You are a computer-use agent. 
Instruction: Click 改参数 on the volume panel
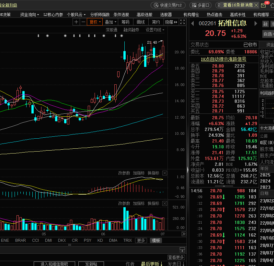click(124, 203)
